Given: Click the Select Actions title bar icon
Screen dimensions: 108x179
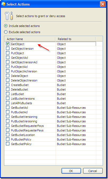Looking at the screenshot, I should click(3, 4).
